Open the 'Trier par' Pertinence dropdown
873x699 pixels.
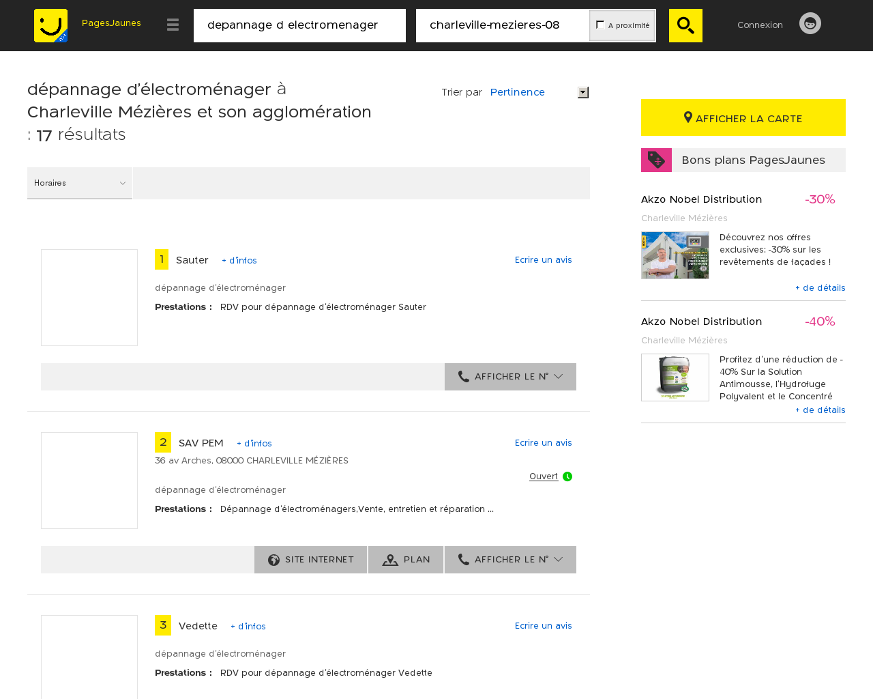coord(539,92)
